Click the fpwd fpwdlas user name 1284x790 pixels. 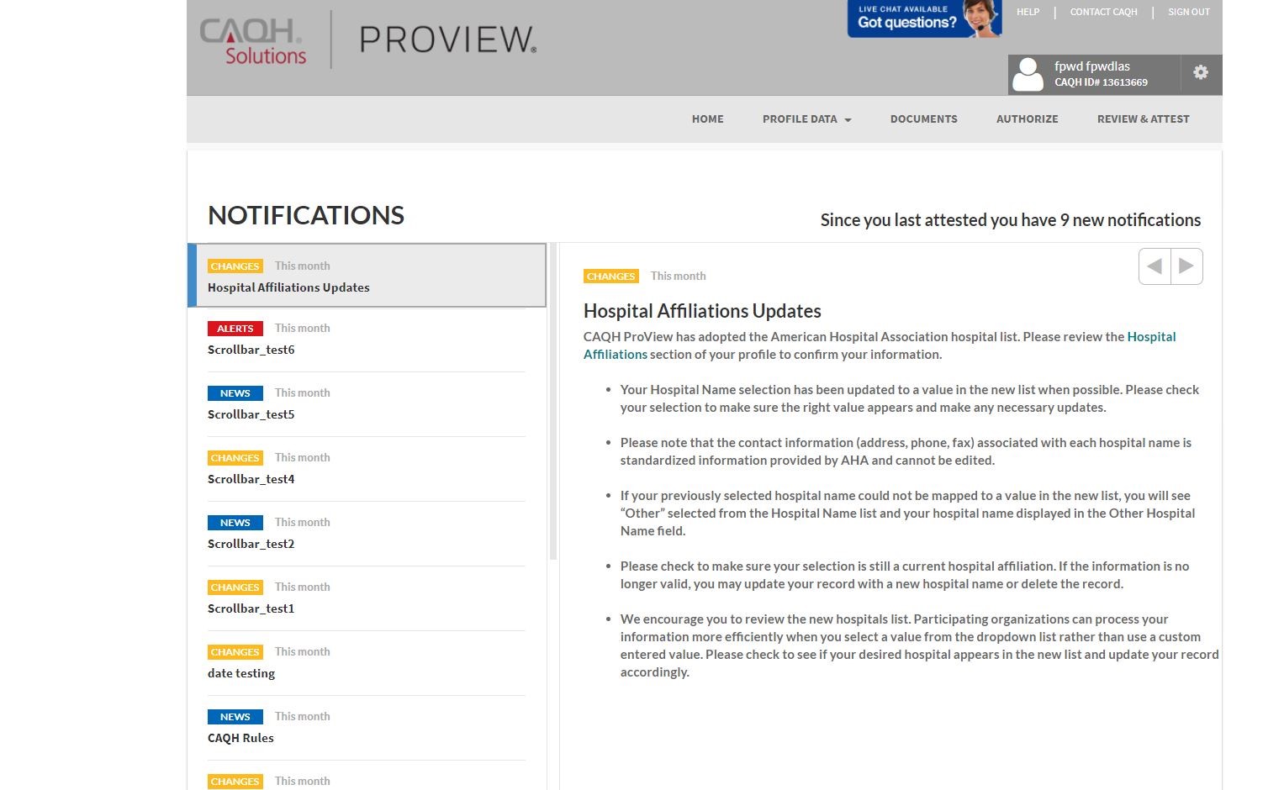click(x=1092, y=66)
